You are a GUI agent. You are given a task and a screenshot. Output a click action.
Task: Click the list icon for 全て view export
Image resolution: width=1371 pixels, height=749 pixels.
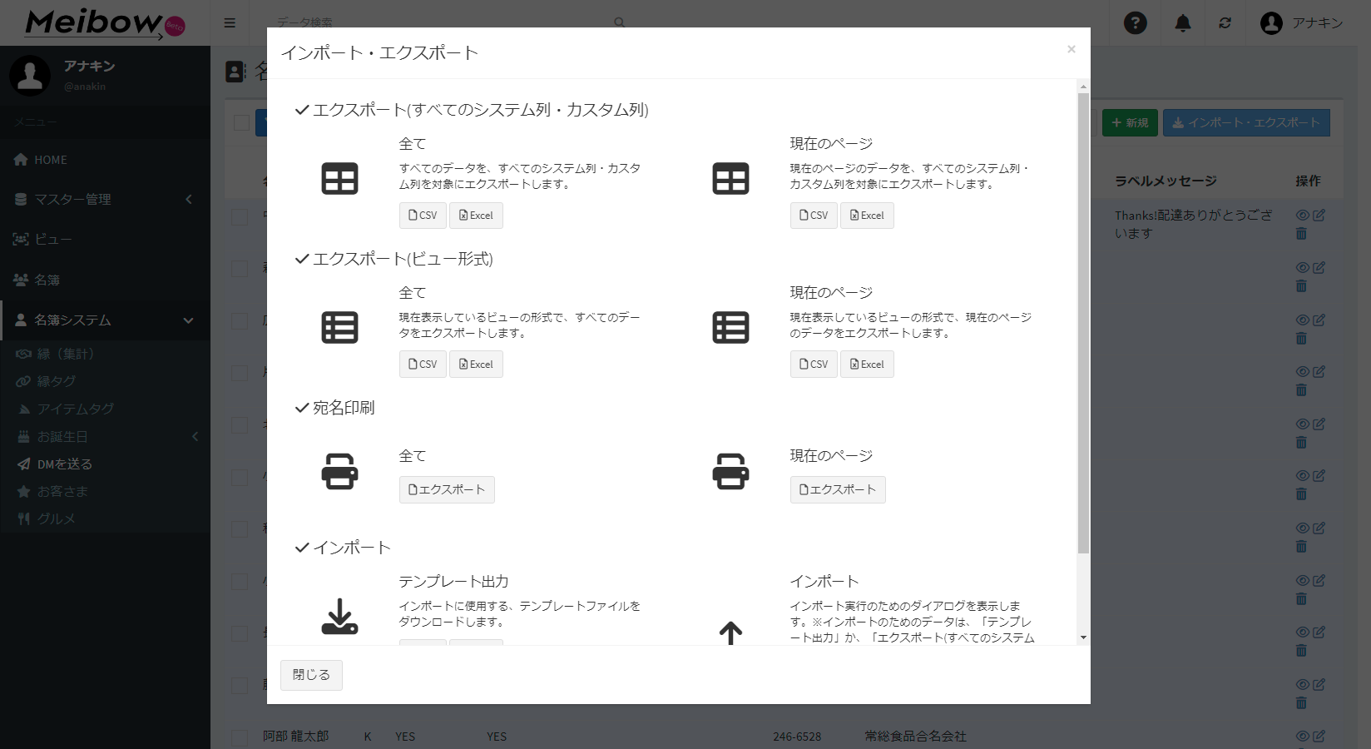(x=339, y=327)
